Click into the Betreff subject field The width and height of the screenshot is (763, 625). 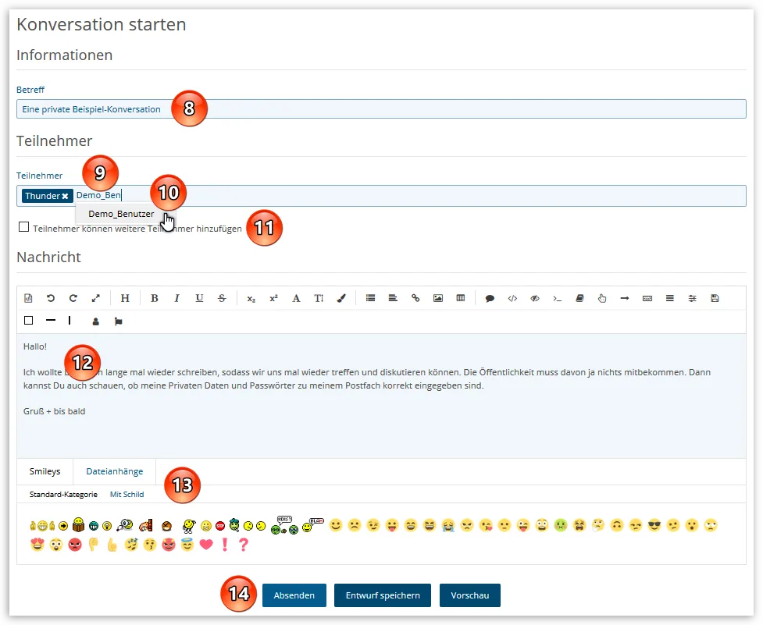point(381,109)
